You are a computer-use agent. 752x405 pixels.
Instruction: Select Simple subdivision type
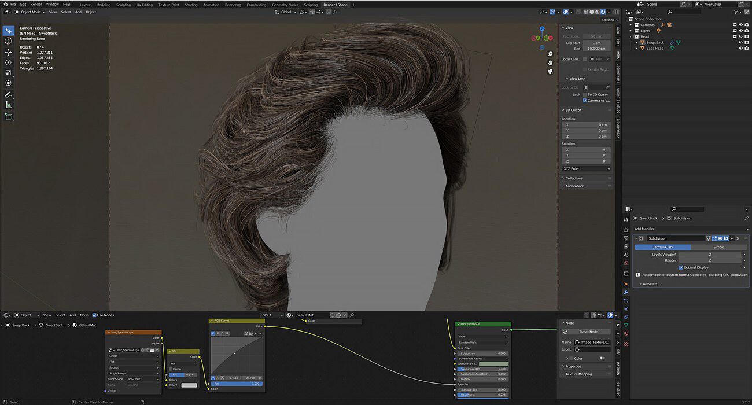coord(718,247)
